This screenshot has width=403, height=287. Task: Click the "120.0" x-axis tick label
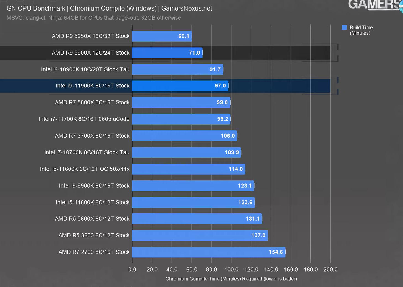[251, 269]
